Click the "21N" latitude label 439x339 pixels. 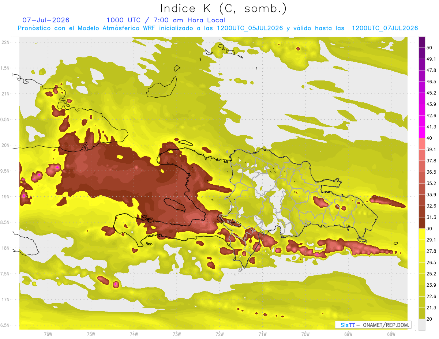click(x=6, y=94)
